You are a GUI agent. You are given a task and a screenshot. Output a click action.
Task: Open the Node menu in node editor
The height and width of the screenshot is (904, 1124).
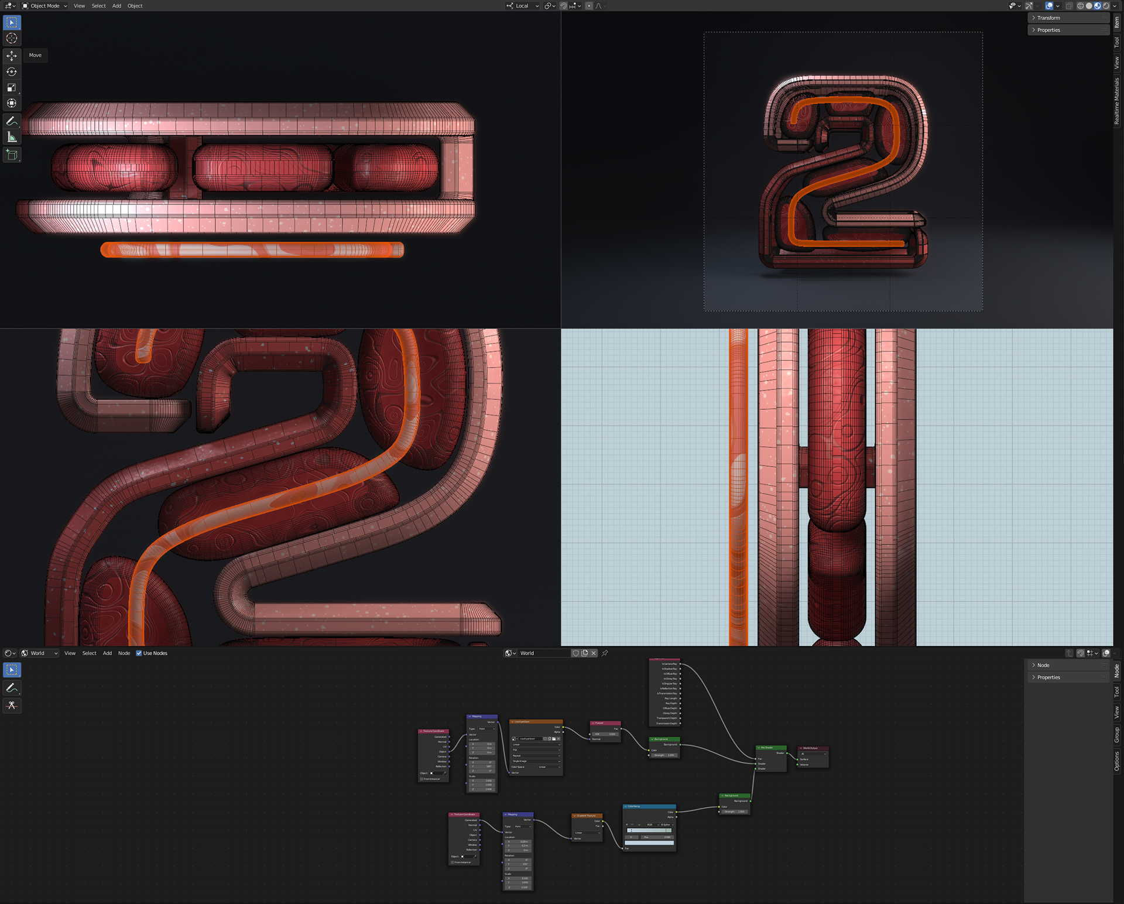[124, 653]
